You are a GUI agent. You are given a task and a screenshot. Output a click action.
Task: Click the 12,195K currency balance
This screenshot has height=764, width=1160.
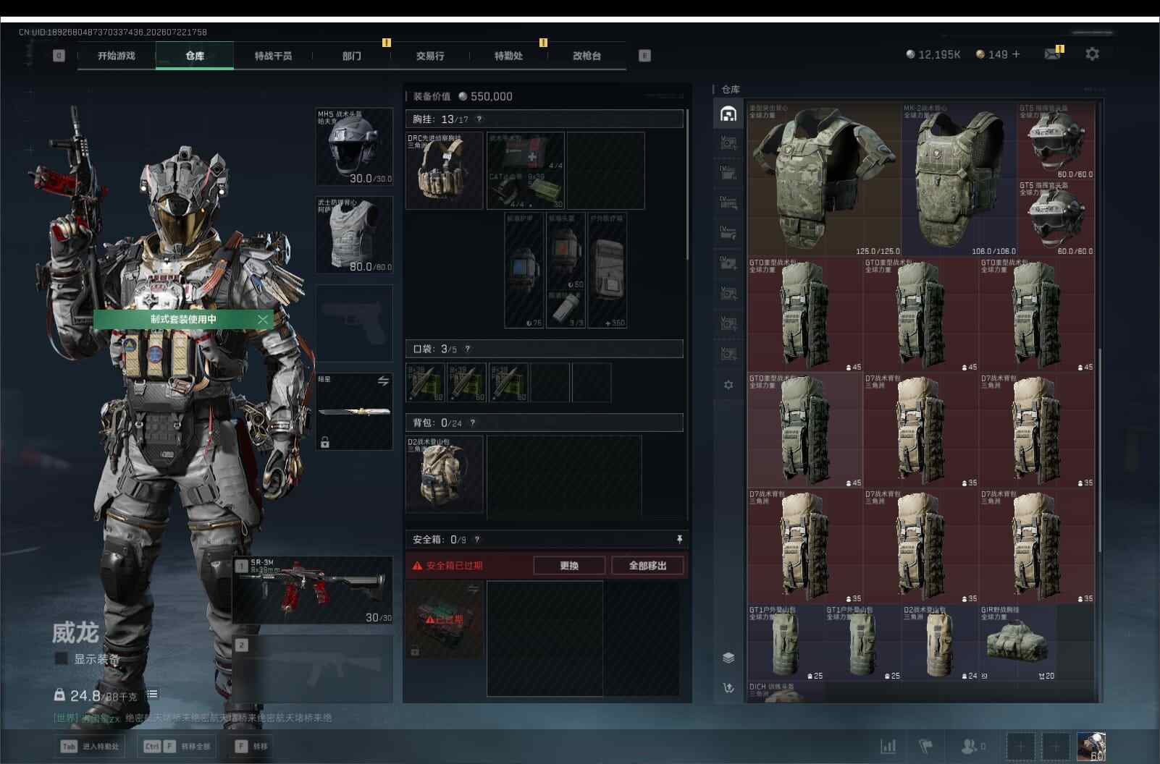pyautogui.click(x=933, y=54)
